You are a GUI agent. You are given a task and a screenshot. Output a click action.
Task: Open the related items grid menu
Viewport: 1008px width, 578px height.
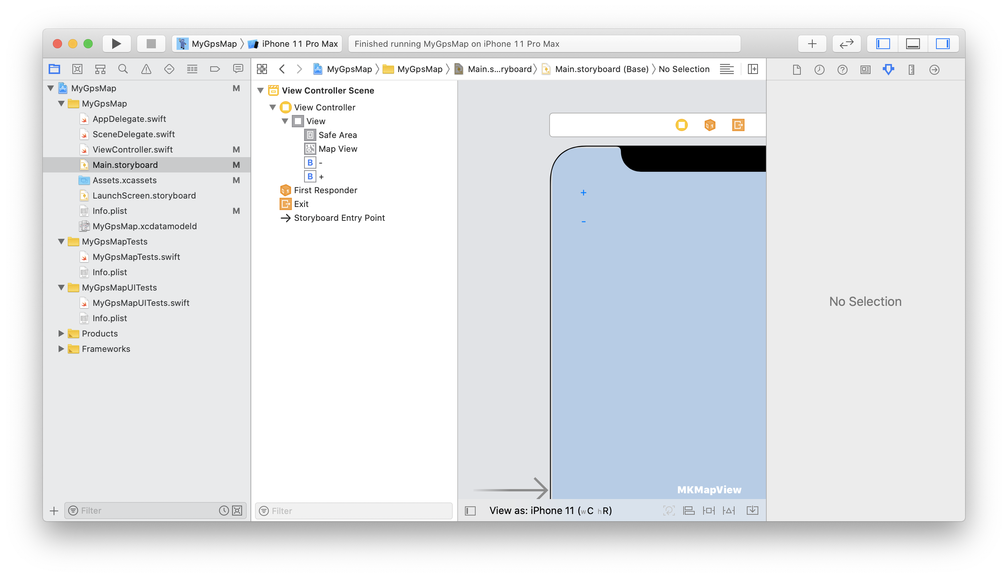pyautogui.click(x=262, y=69)
